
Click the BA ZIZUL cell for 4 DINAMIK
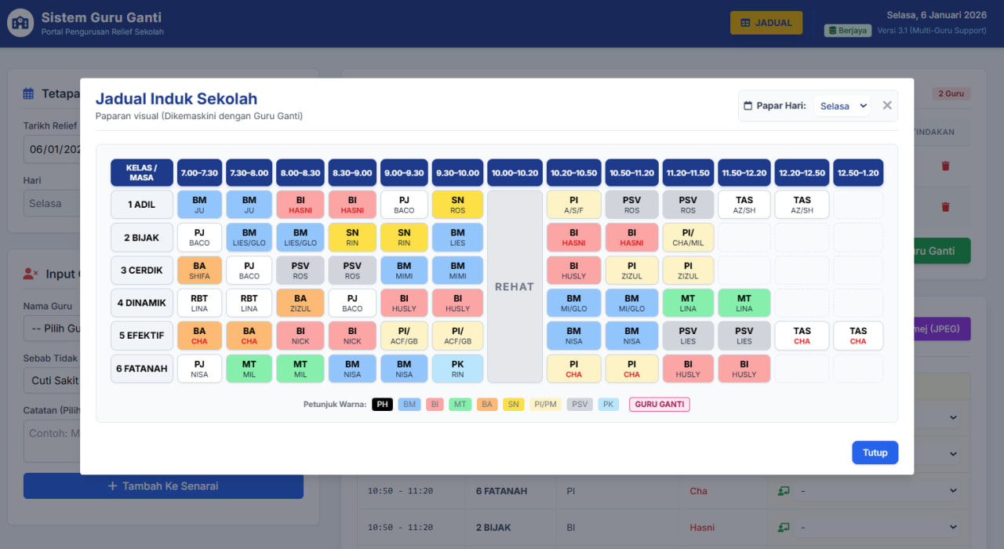(x=300, y=303)
